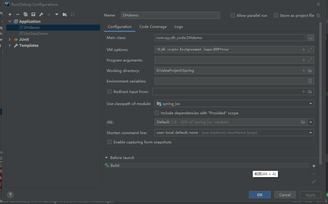This screenshot has height=204, width=328.
Task: Toggle Redirect input from checkbox
Action: (x=109, y=91)
